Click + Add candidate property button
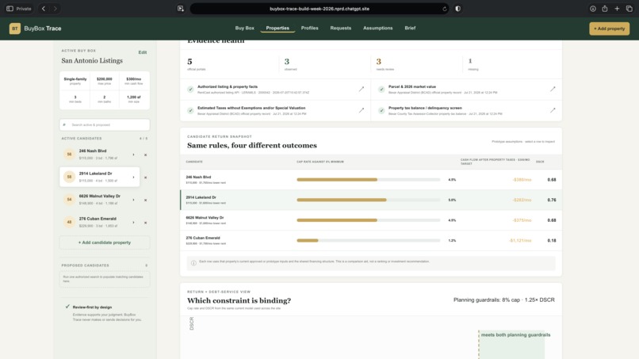The width and height of the screenshot is (639, 359). click(x=105, y=243)
